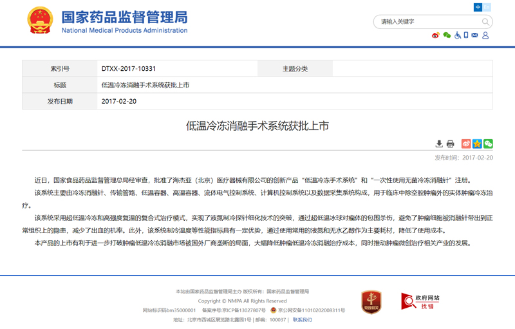Click the Weibo icon under search bar
The image size is (515, 329).
click(436, 35)
